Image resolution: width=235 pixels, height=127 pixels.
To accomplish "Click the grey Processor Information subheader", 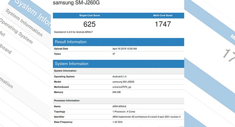I will click(x=67, y=100).
